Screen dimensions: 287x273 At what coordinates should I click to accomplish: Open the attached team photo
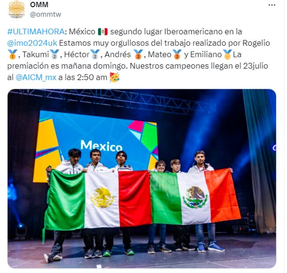142,179
